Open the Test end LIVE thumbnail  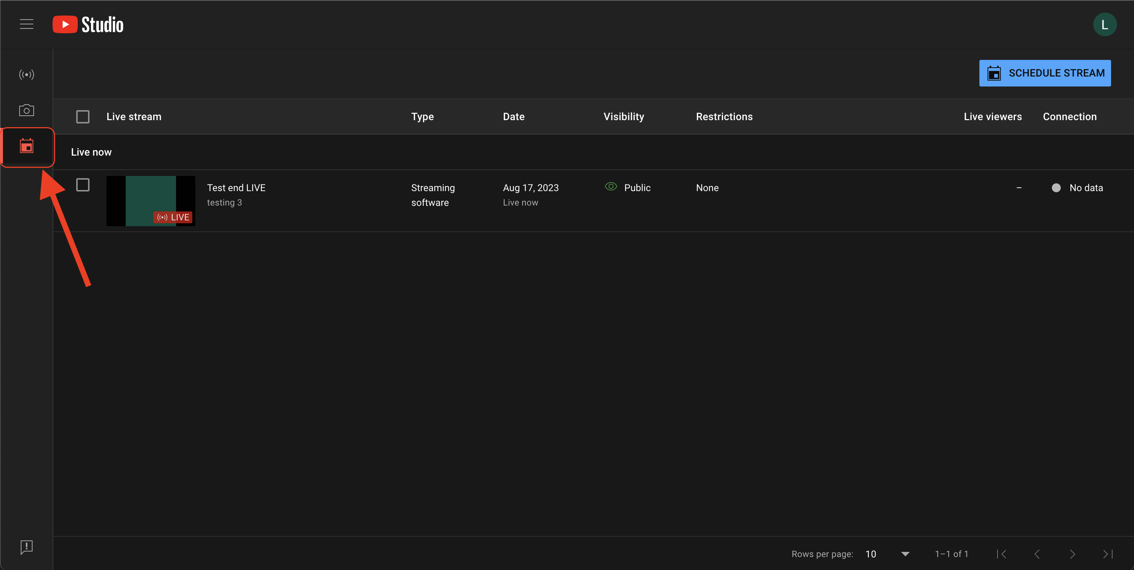151,201
